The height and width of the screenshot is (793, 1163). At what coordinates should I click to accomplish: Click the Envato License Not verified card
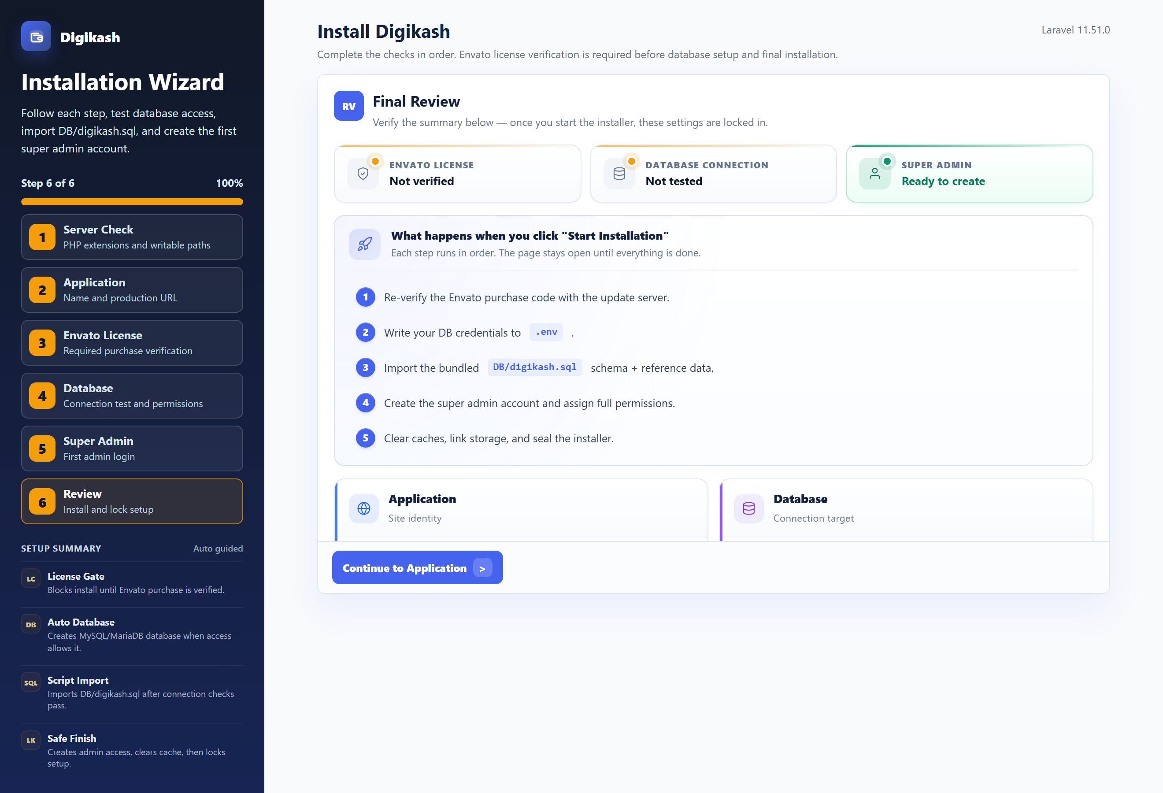point(457,174)
